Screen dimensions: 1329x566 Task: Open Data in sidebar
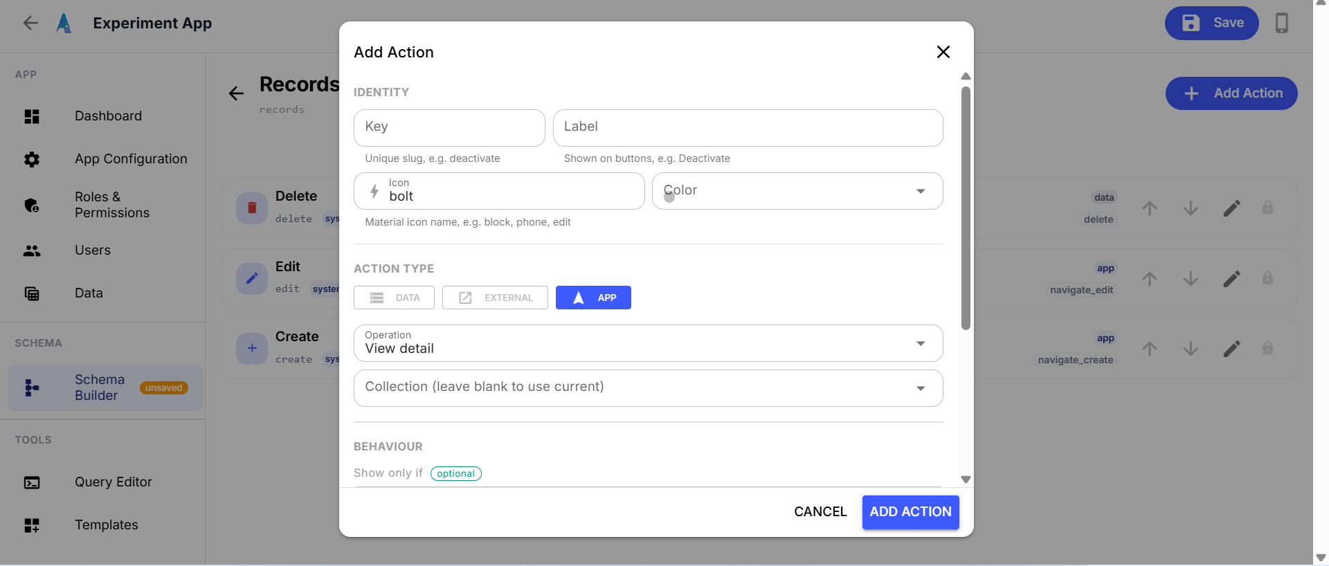(x=102, y=293)
